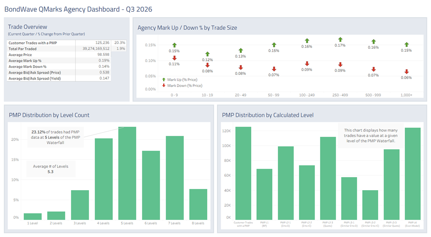Select the 7 Levels bar

click(174, 178)
